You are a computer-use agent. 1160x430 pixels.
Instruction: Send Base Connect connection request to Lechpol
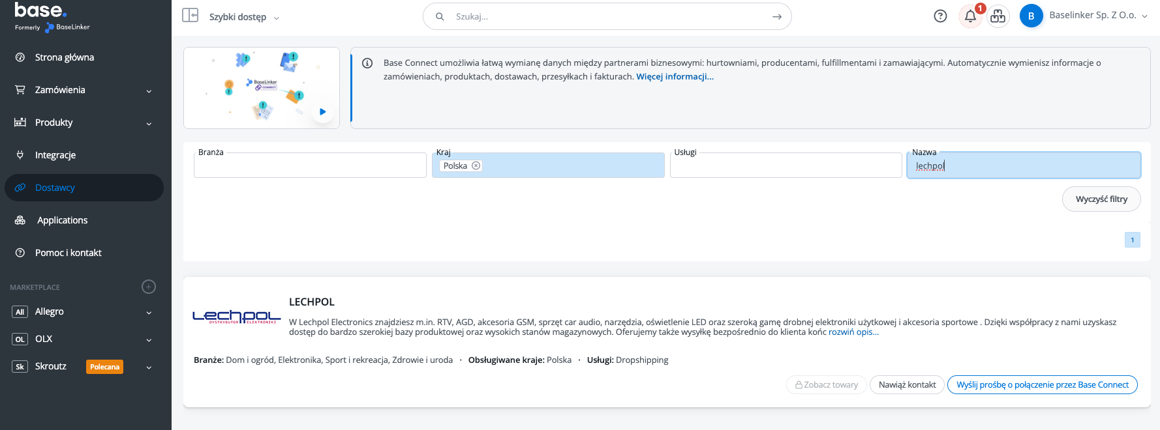click(1043, 384)
